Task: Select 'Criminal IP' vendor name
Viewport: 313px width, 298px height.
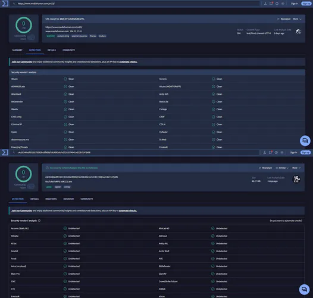Action: pos(17,125)
